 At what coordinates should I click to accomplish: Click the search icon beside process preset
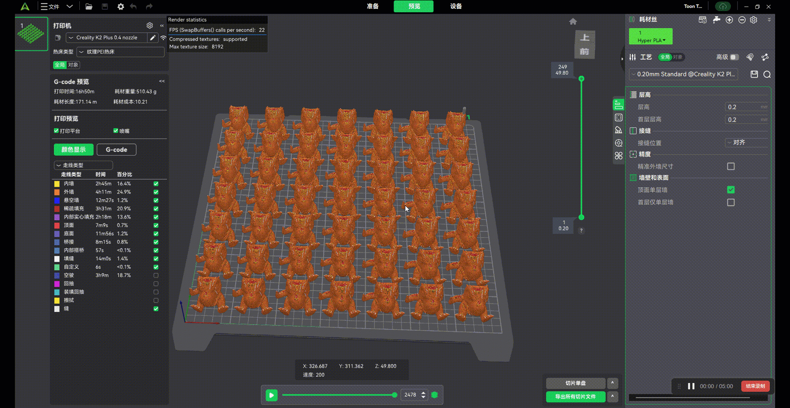tap(767, 74)
